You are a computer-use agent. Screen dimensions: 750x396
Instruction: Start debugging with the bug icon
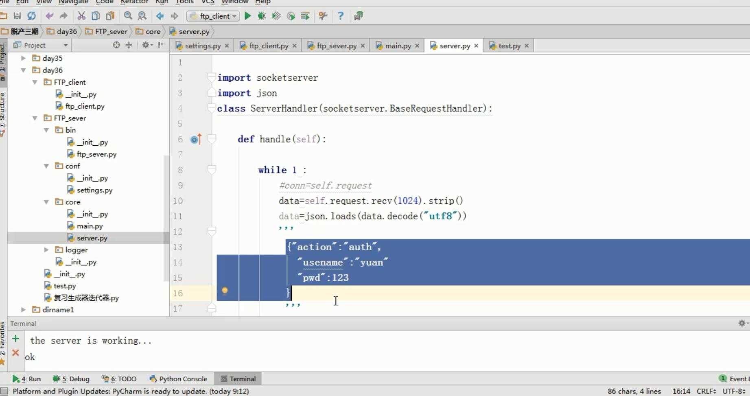click(x=262, y=16)
